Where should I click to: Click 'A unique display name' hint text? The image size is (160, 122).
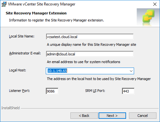[x=92, y=45]
